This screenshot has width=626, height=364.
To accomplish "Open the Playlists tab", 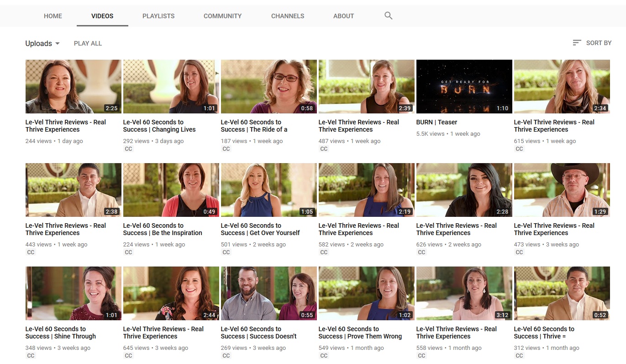I will (x=158, y=16).
